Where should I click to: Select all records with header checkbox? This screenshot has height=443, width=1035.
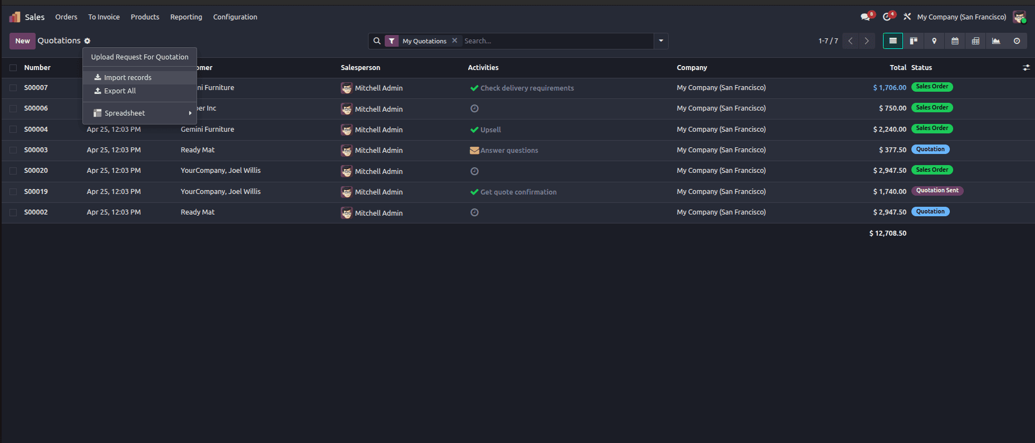(13, 68)
